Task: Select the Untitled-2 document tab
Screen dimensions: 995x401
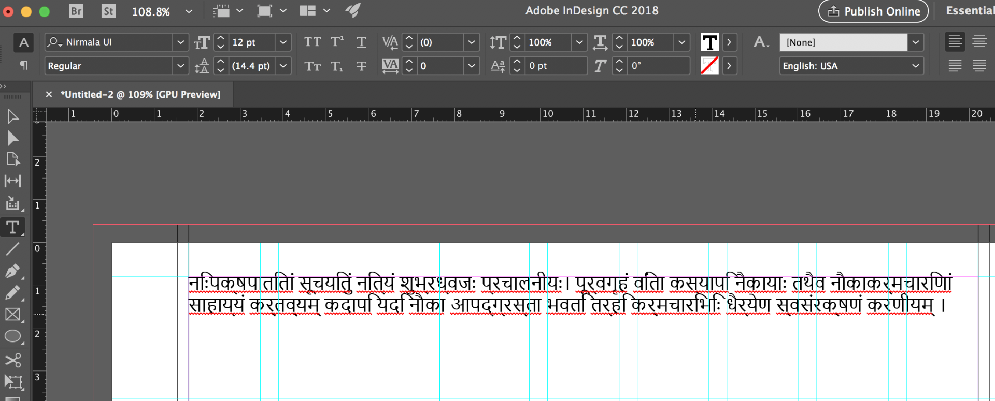Action: pos(140,94)
